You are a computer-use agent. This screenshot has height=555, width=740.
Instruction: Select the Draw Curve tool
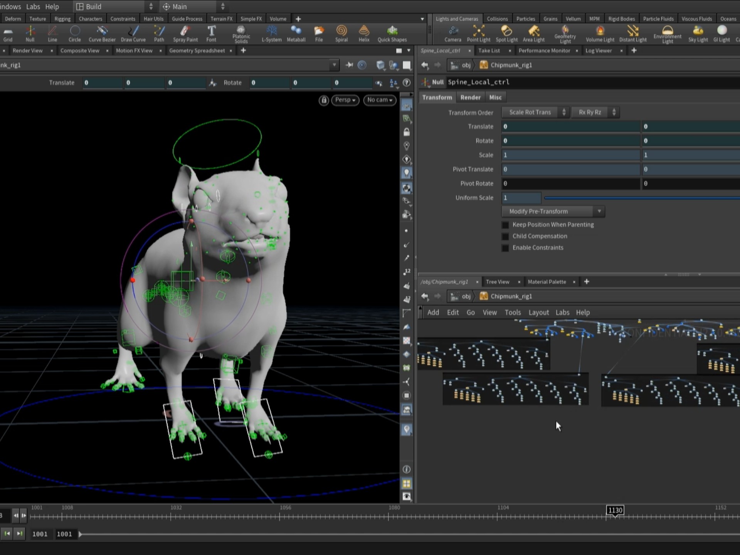(133, 34)
